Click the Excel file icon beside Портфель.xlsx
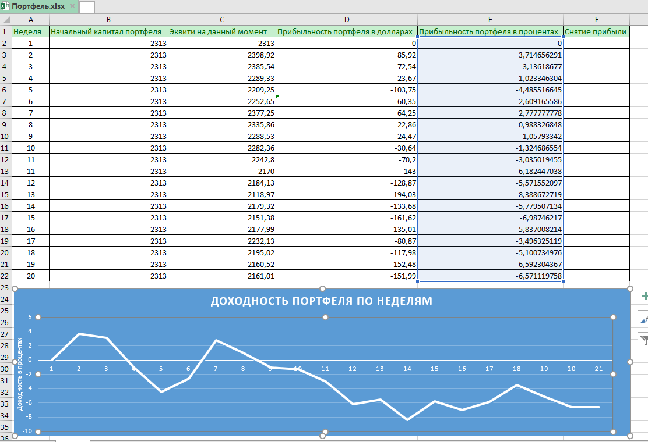Viewport: 648px width, 442px height. coord(6,6)
